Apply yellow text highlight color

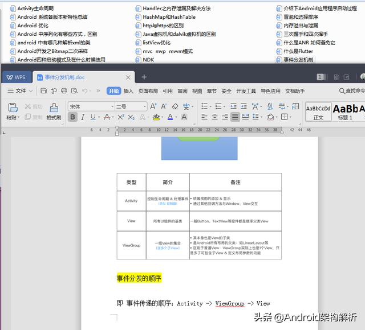click(156, 117)
